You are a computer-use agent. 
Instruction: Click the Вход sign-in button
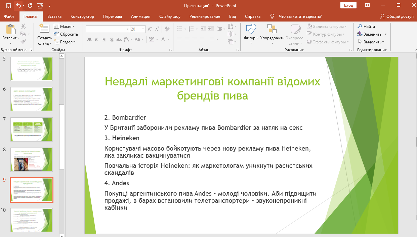click(348, 5)
